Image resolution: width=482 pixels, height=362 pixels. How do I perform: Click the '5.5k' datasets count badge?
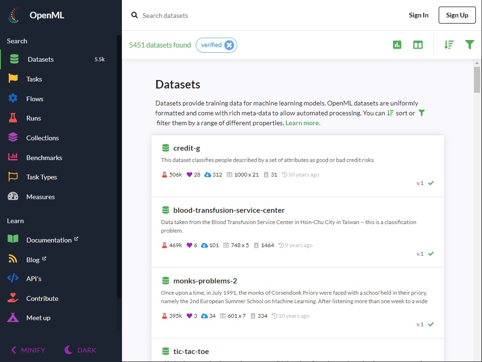click(x=100, y=59)
